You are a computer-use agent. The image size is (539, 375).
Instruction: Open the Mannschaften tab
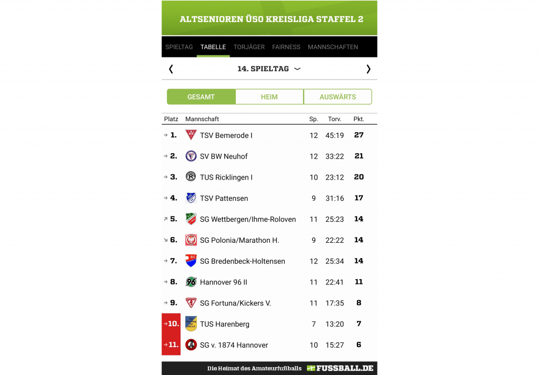[x=333, y=47]
